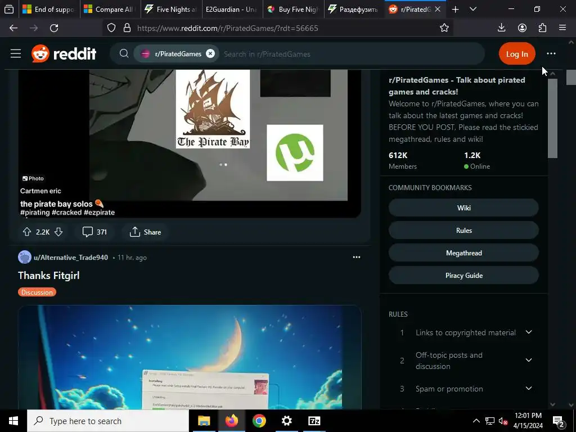576x432 pixels.
Task: Switch to Compare All tab
Action: [110, 9]
